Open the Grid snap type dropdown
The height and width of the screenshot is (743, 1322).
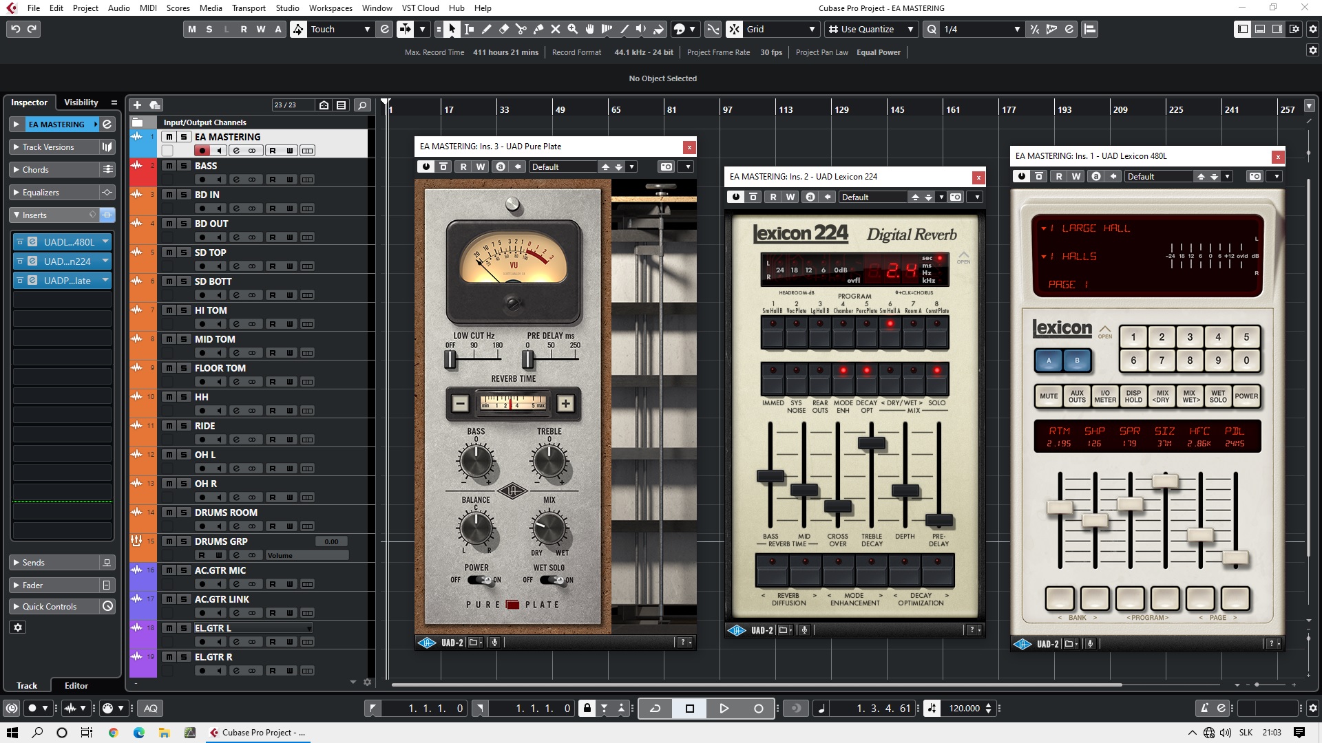tap(812, 29)
